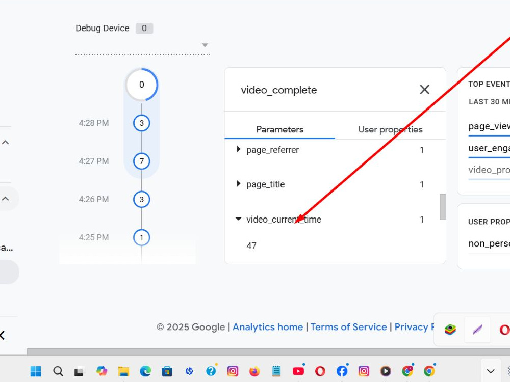This screenshot has width=510, height=382.
Task: Open the last Chrome icon on taskbar
Action: (x=429, y=371)
